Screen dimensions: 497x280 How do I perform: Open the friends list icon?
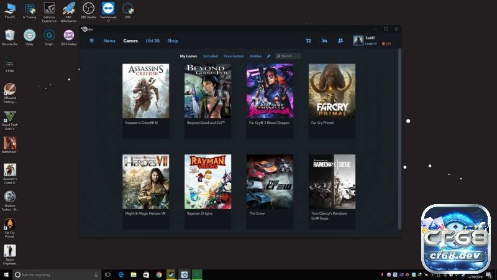(340, 40)
